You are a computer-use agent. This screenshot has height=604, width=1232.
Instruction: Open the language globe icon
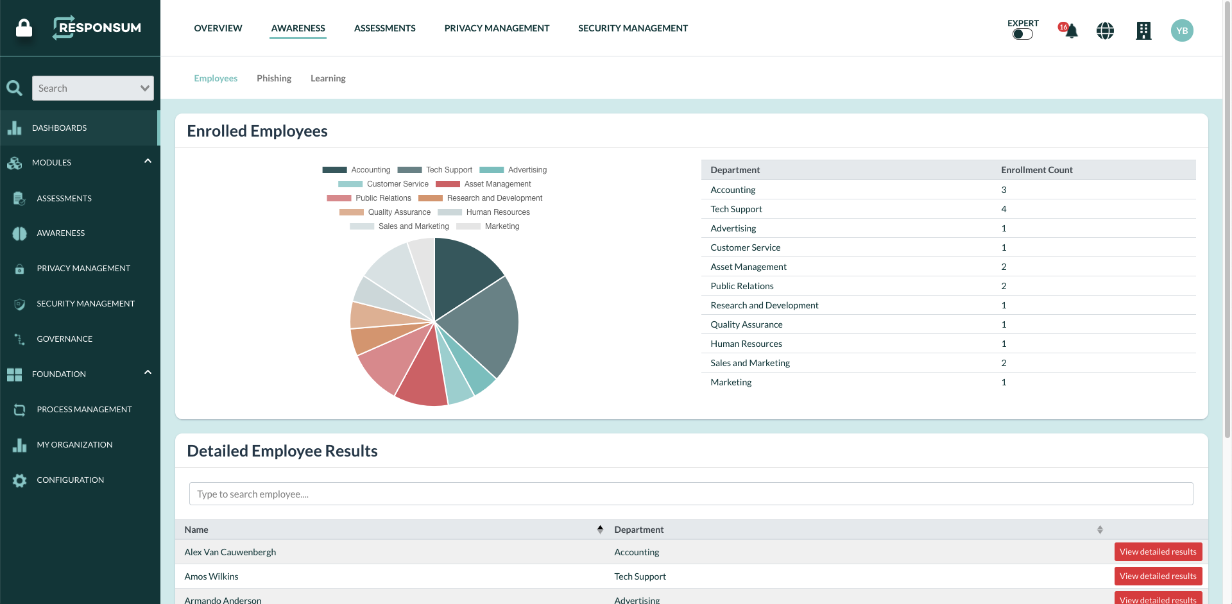pyautogui.click(x=1105, y=30)
